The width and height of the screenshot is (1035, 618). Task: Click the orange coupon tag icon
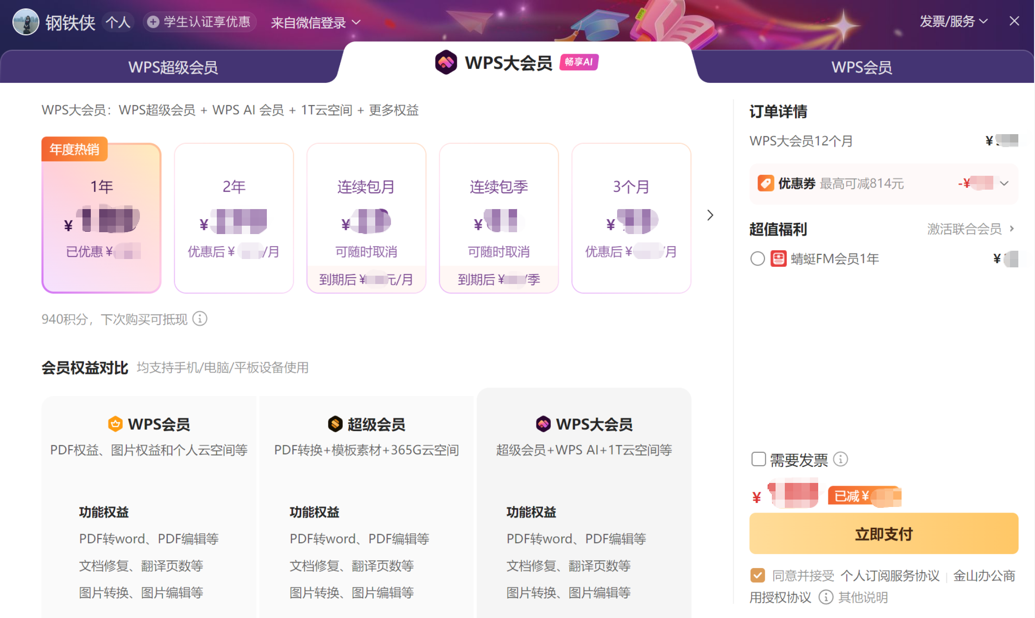pyautogui.click(x=765, y=183)
